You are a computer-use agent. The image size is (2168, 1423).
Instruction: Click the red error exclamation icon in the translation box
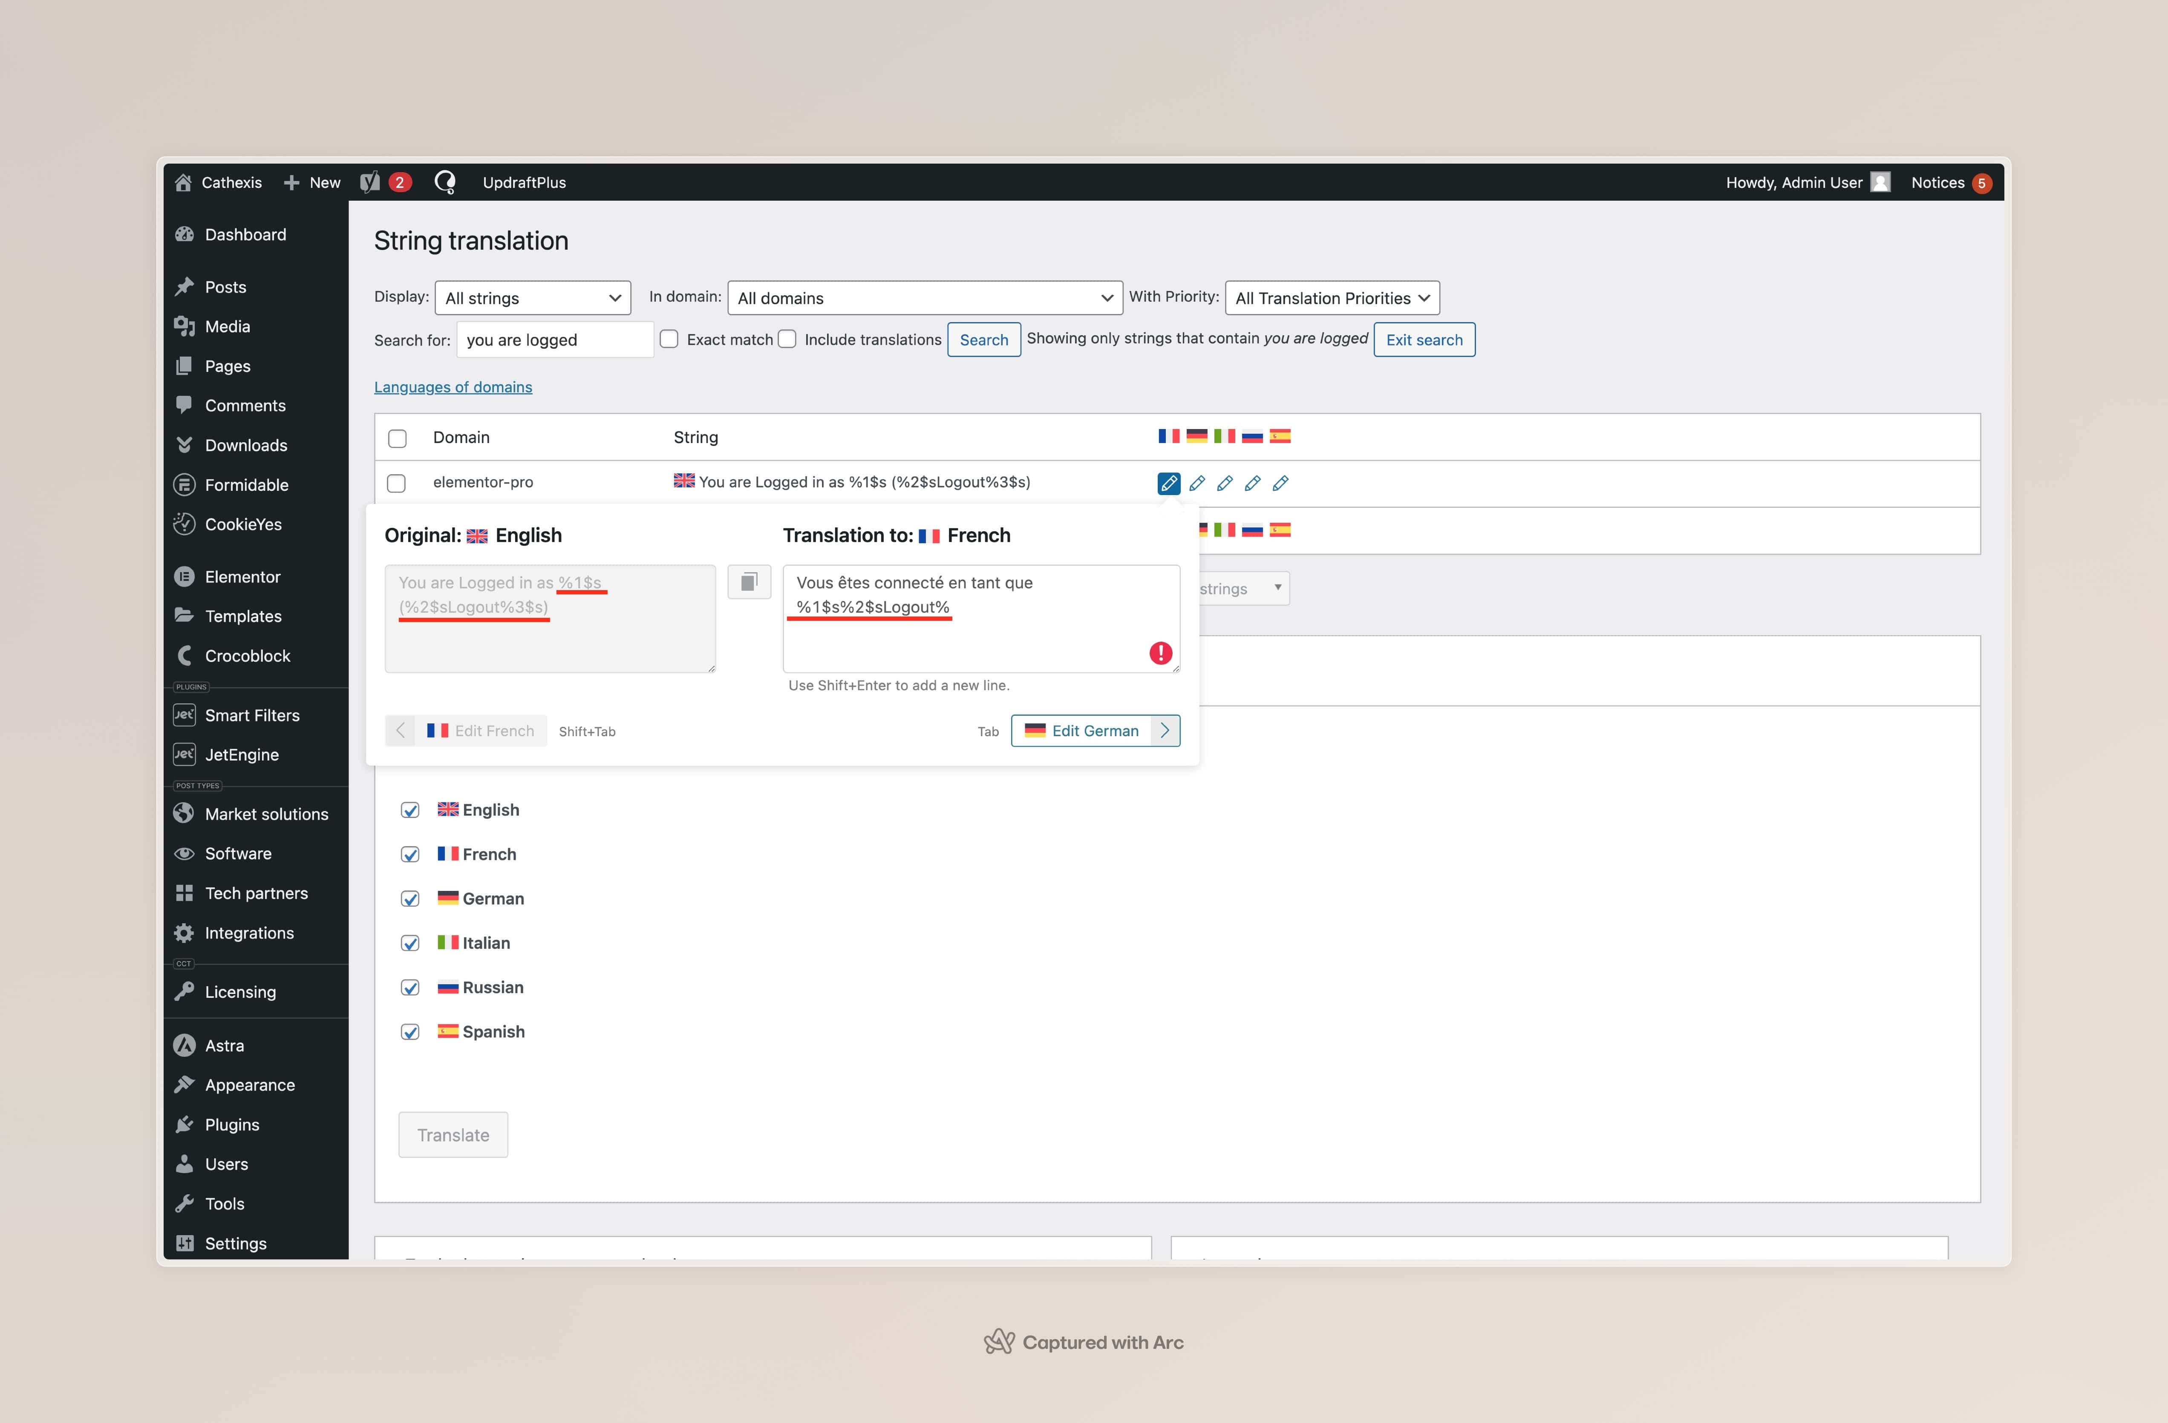click(x=1161, y=652)
